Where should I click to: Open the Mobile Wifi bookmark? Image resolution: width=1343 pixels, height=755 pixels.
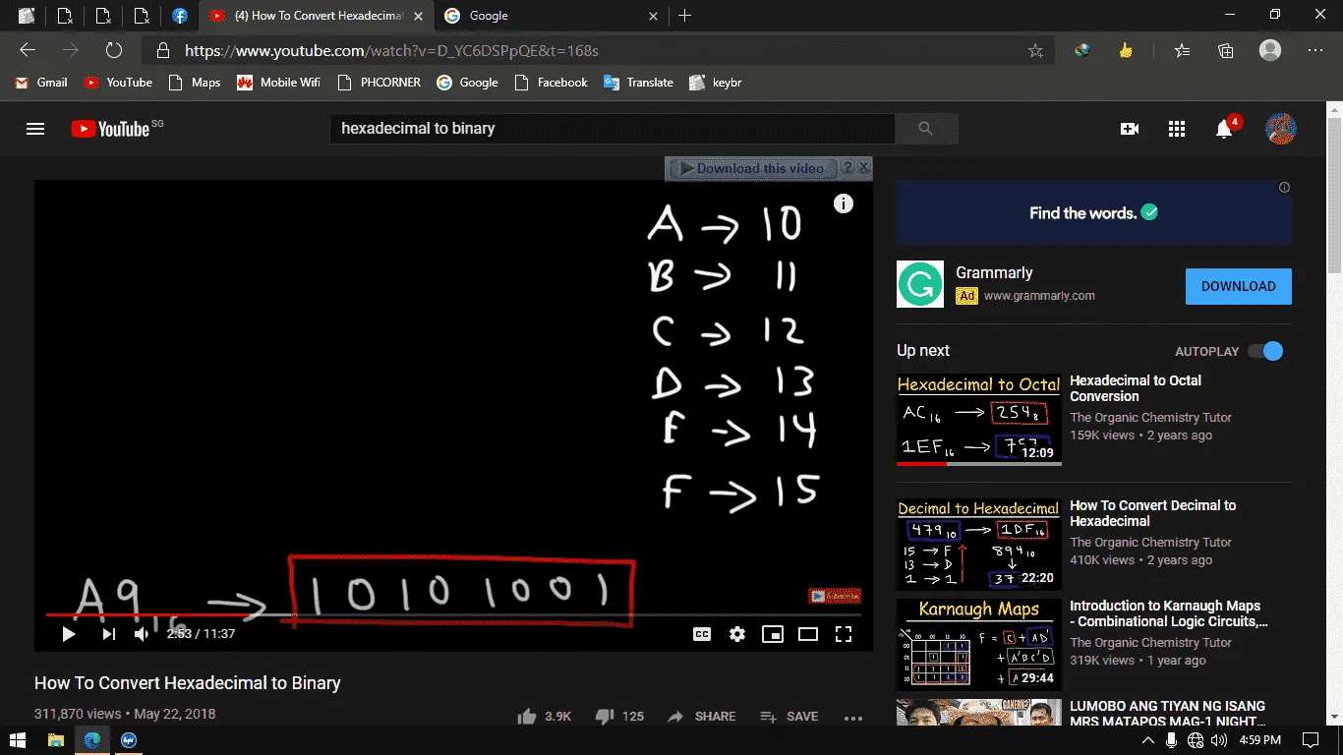tap(279, 83)
